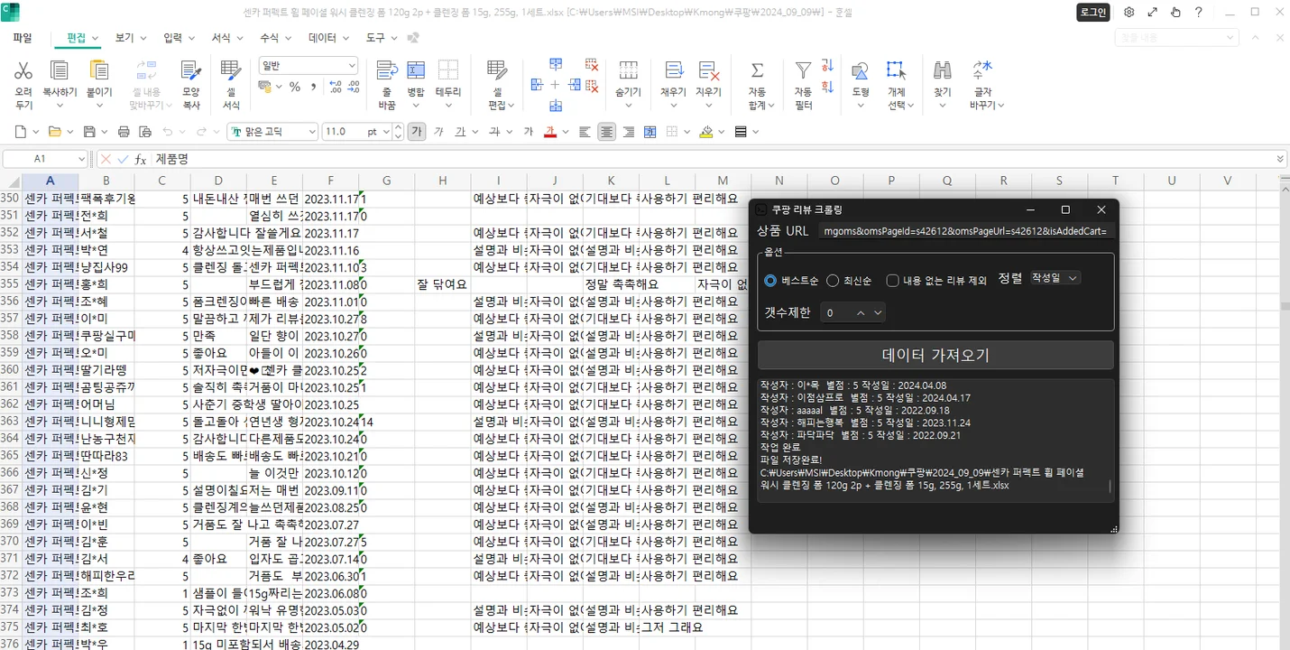Image resolution: width=1290 pixels, height=650 pixels.
Task: Toggle italic 가 formatting button
Action: click(x=439, y=132)
